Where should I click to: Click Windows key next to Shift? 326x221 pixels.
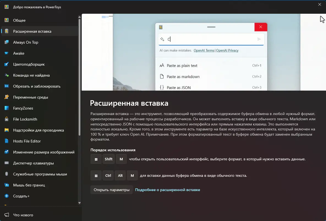coord(96,159)
